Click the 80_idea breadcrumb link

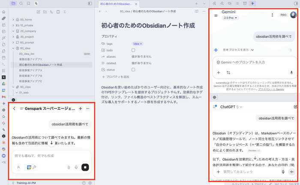point(125,12)
